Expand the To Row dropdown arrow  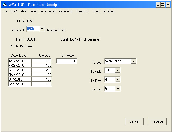pos(118,79)
